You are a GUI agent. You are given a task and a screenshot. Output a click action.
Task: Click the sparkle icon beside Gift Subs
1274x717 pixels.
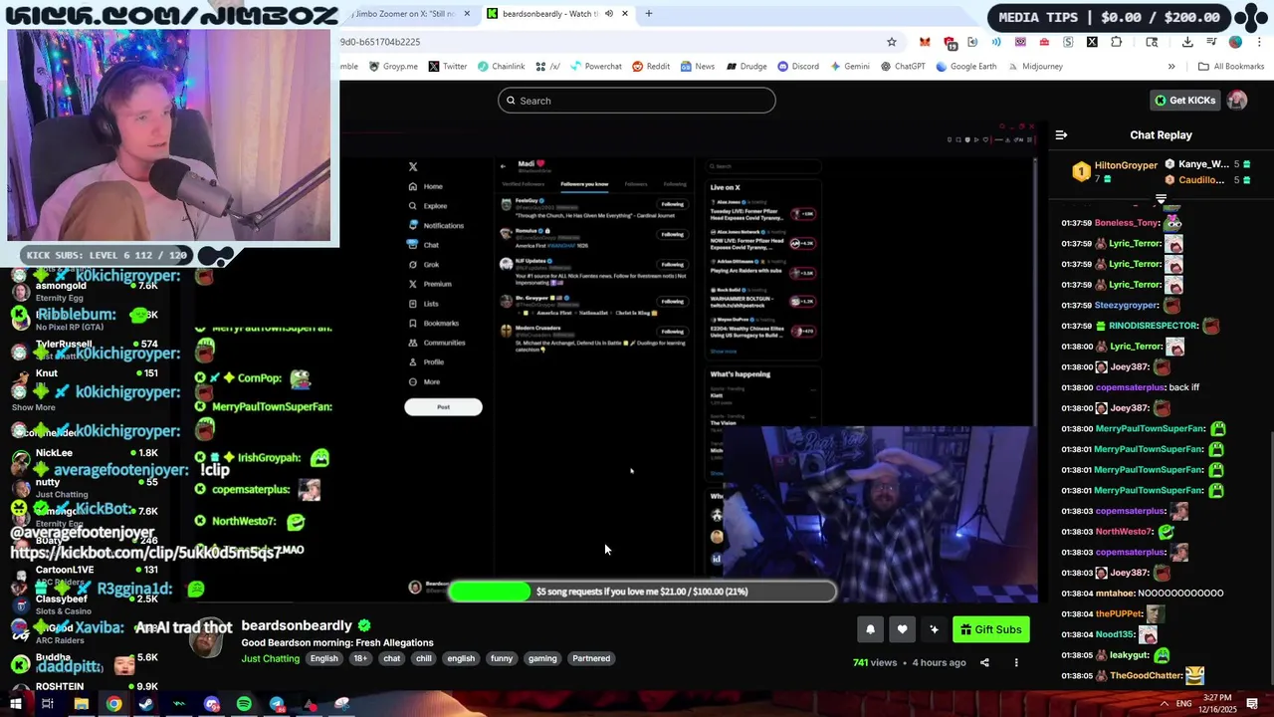click(934, 629)
